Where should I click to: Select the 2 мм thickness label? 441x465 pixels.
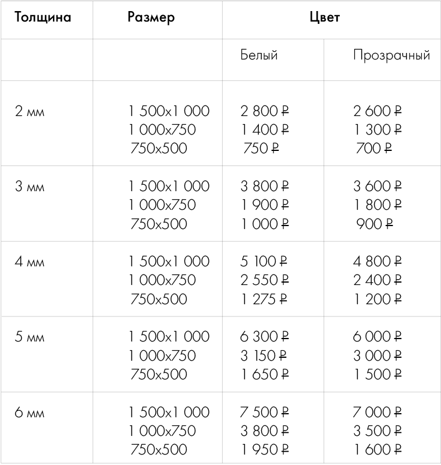[x=30, y=111]
